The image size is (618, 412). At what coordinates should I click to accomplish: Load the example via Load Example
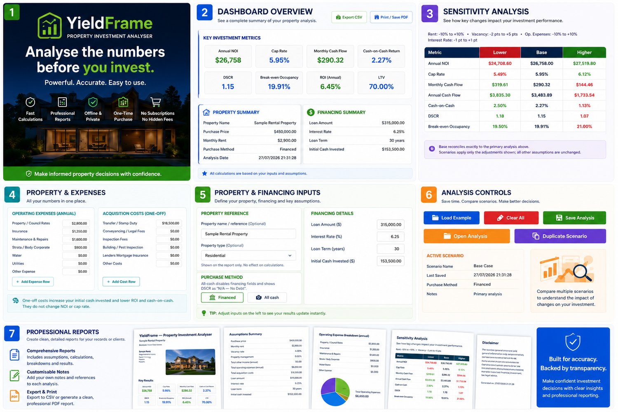(x=452, y=218)
